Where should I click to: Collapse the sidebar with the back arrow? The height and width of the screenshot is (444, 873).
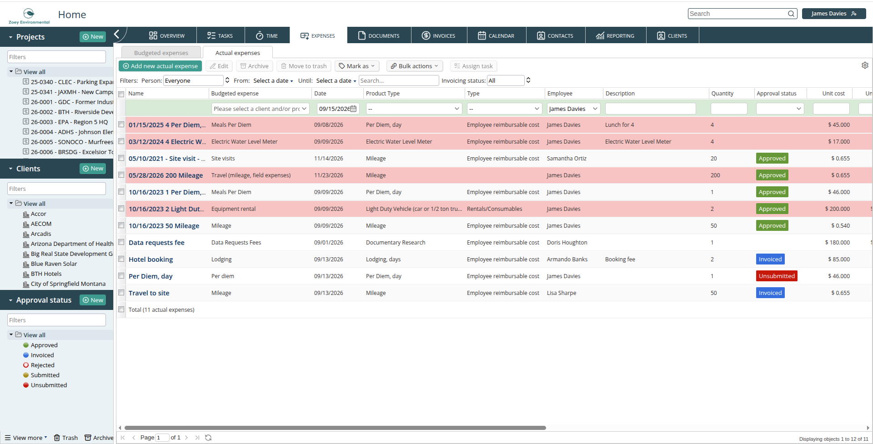(x=117, y=34)
